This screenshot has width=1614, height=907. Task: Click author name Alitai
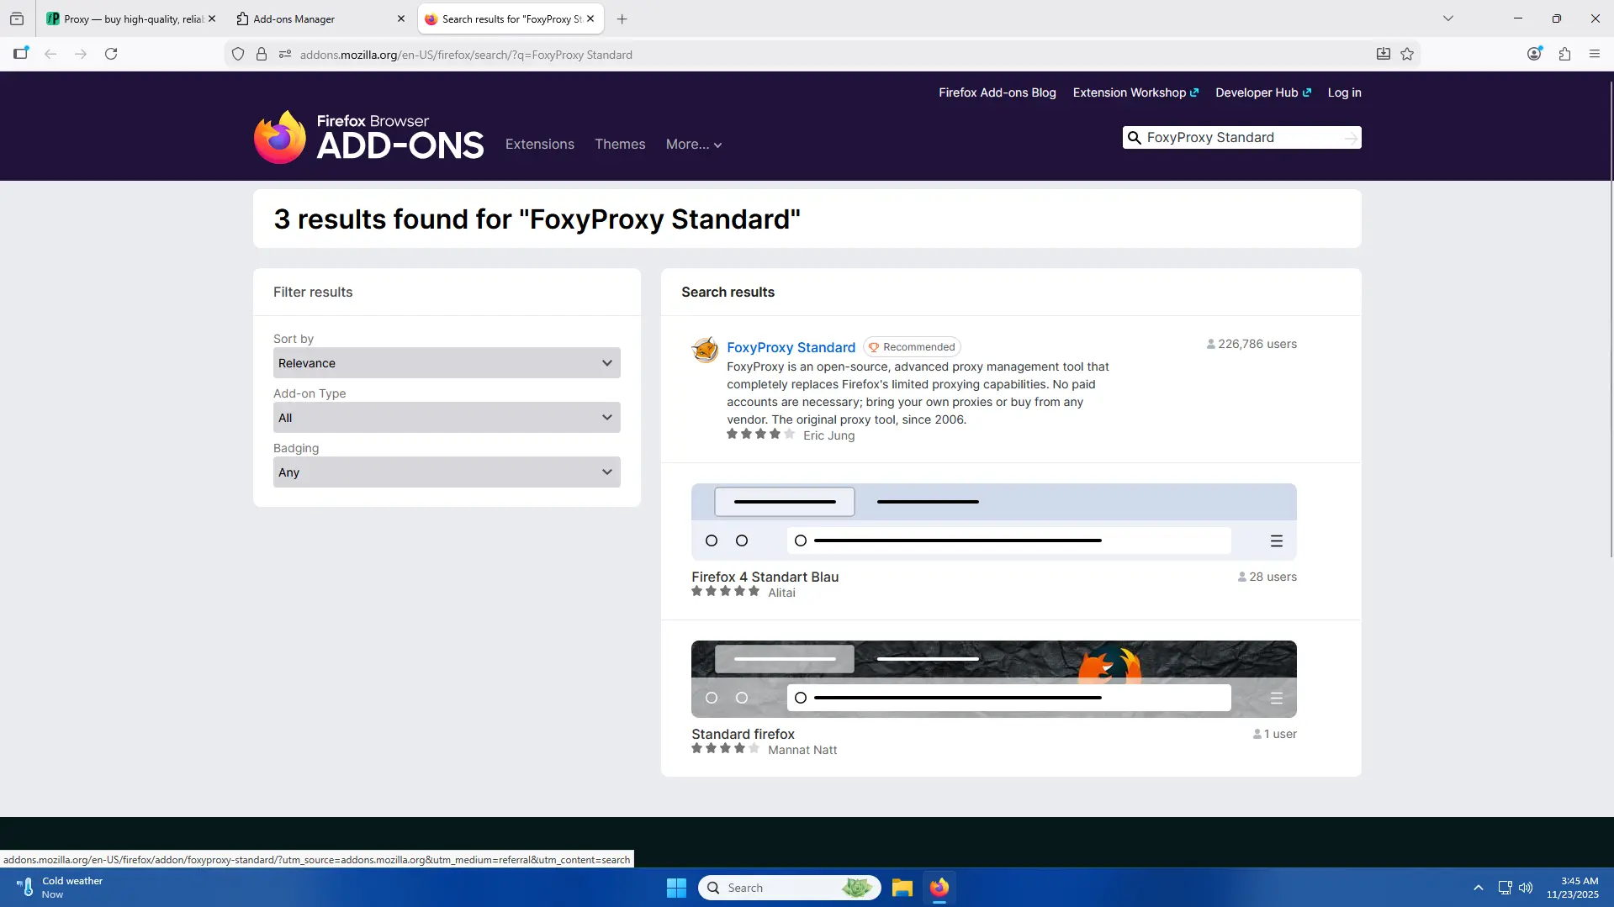(781, 593)
